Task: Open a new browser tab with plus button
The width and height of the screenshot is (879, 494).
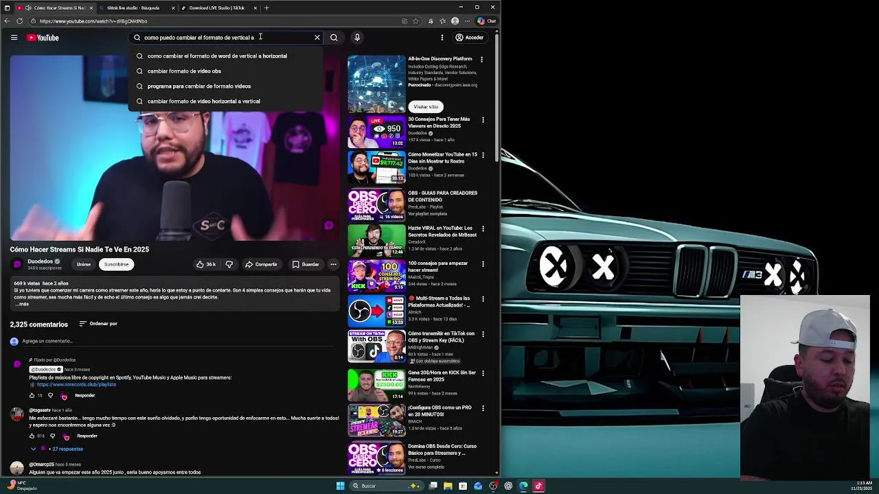Action: click(266, 8)
